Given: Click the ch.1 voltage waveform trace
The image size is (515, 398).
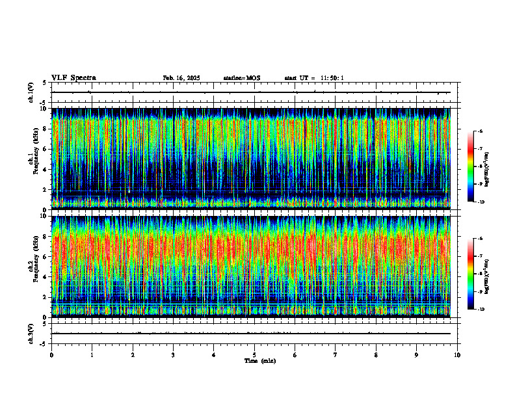Looking at the screenshot, I should click(251, 92).
